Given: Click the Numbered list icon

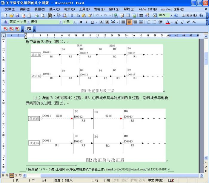Looking at the screenshot, I should (x=148, y=22).
